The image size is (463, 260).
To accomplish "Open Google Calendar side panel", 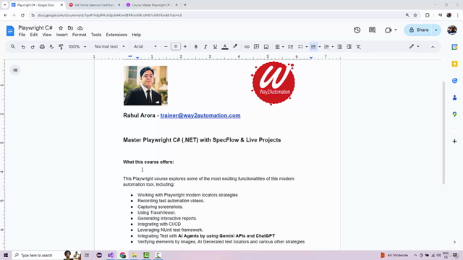I will (454, 47).
